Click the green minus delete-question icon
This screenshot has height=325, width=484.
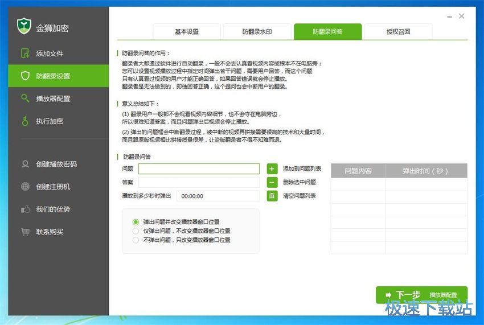[x=272, y=182]
